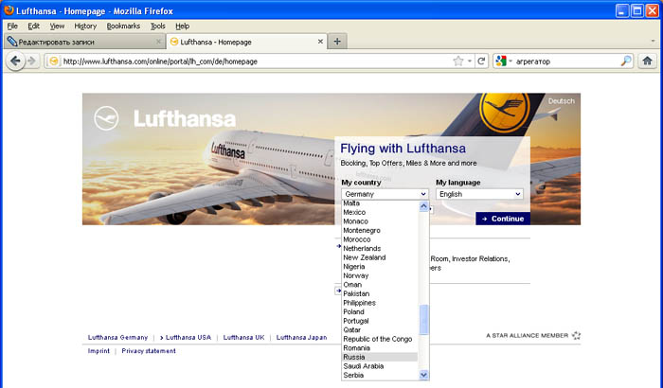Click country list scroll up arrow
Screen dimensions: 663x388
pos(423,206)
